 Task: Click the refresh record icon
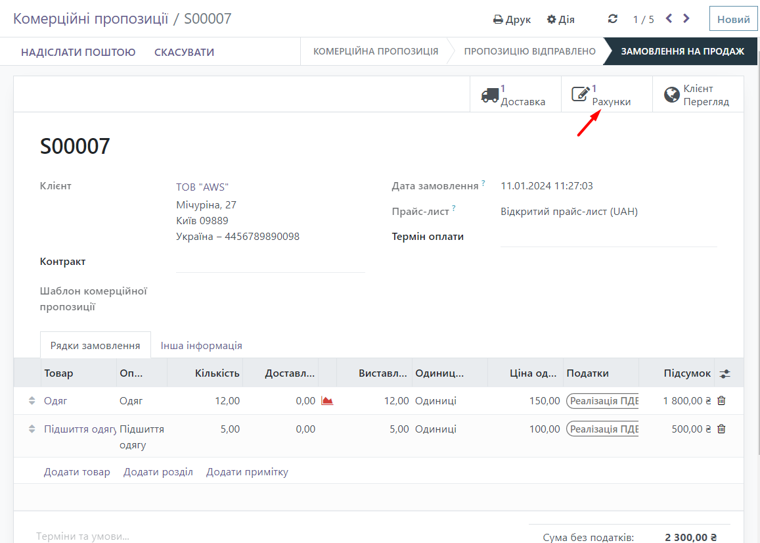[x=613, y=19]
